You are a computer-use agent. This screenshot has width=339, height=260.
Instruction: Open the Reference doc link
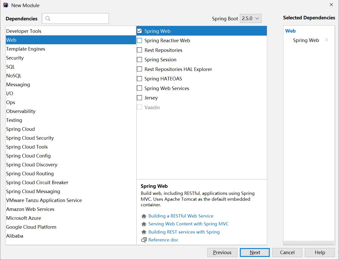coord(163,240)
